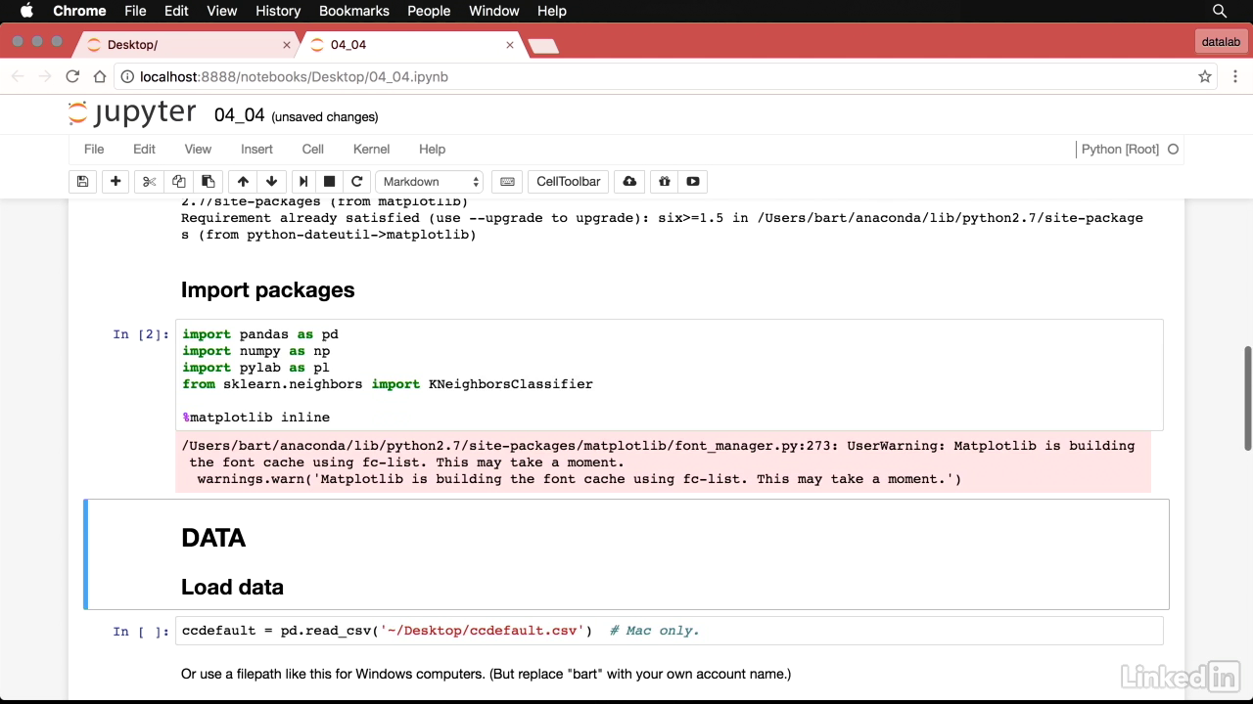Click the notebook title 04_04 to rename
The height and width of the screenshot is (704, 1253).
click(x=240, y=115)
